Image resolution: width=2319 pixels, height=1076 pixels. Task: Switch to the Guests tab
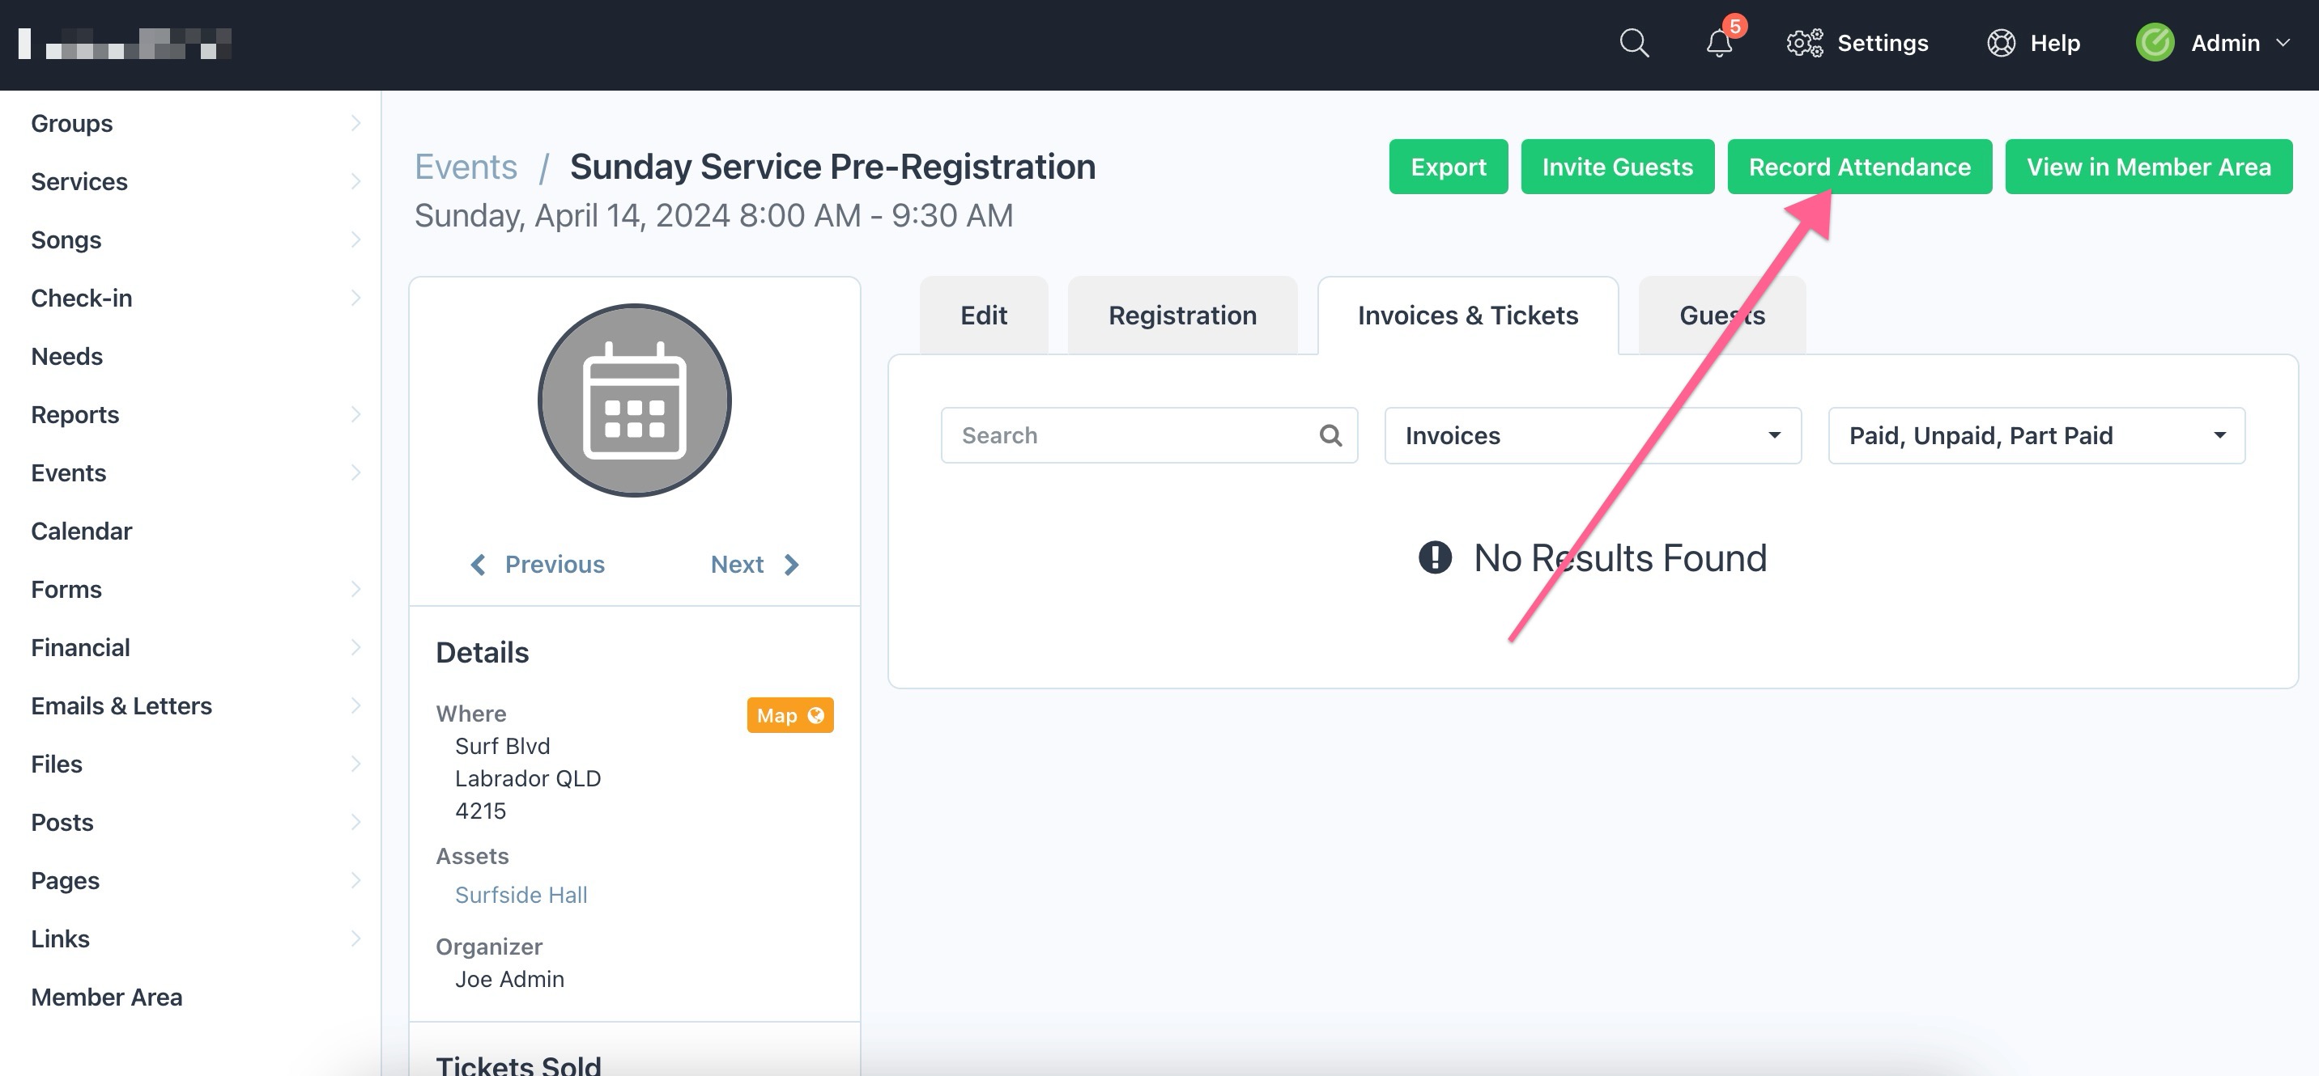[1721, 316]
